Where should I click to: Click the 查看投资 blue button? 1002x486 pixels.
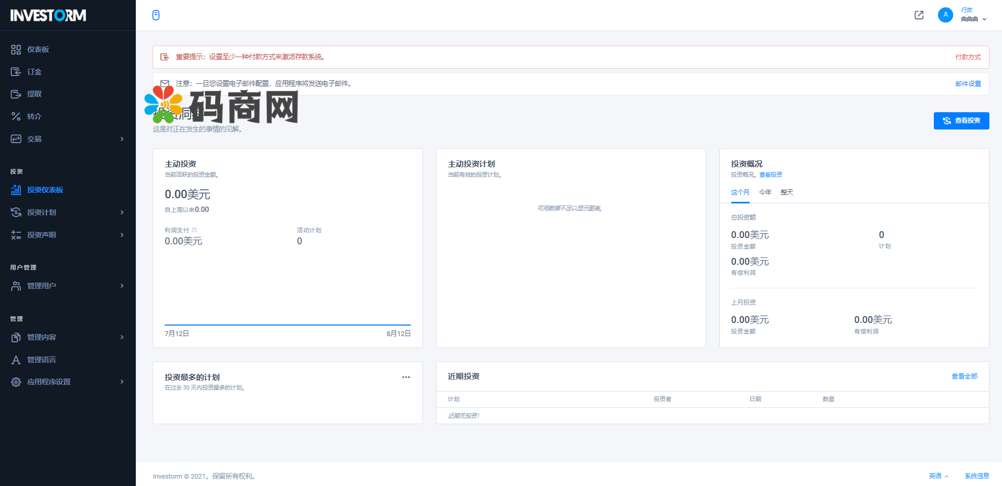click(x=961, y=121)
